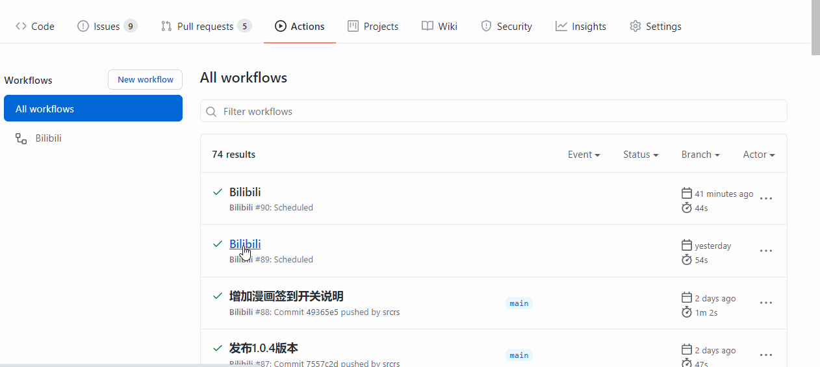820x367 pixels.
Task: Open Bilibili run #89 link
Action: [x=245, y=244]
